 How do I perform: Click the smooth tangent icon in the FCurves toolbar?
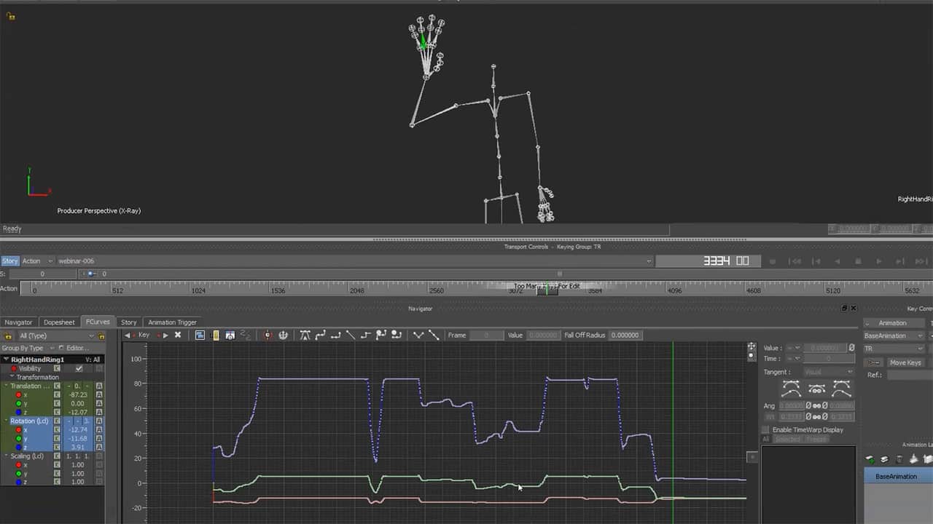[x=321, y=335]
